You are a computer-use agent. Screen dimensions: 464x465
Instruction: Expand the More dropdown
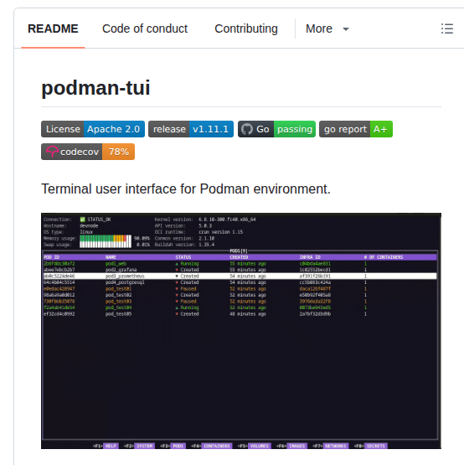click(x=327, y=28)
